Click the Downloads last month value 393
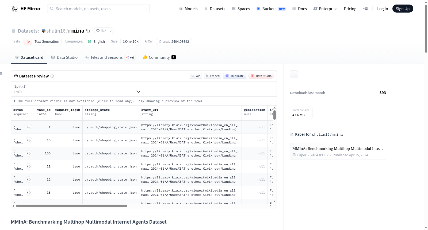428x230 pixels. click(x=383, y=93)
